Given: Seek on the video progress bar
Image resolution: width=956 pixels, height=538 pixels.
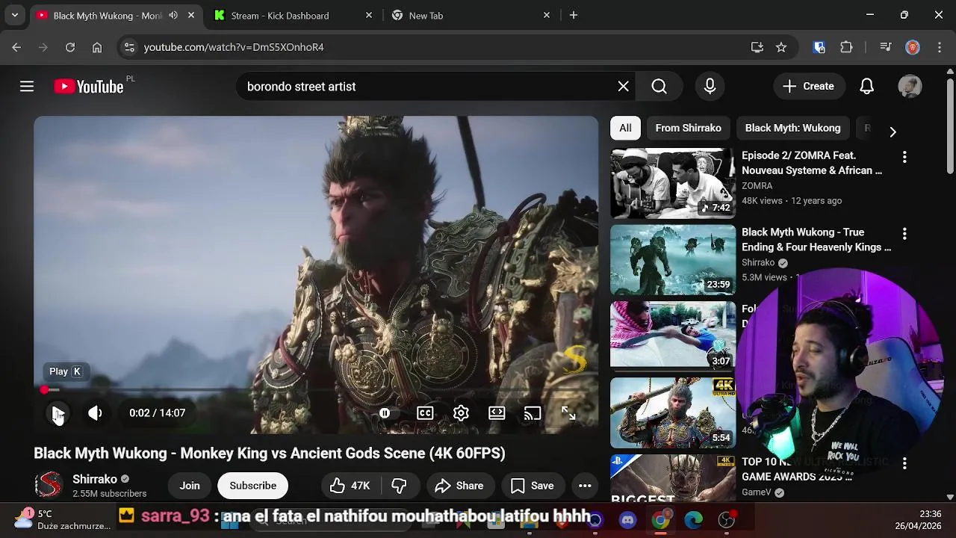Looking at the screenshot, I should point(316,390).
